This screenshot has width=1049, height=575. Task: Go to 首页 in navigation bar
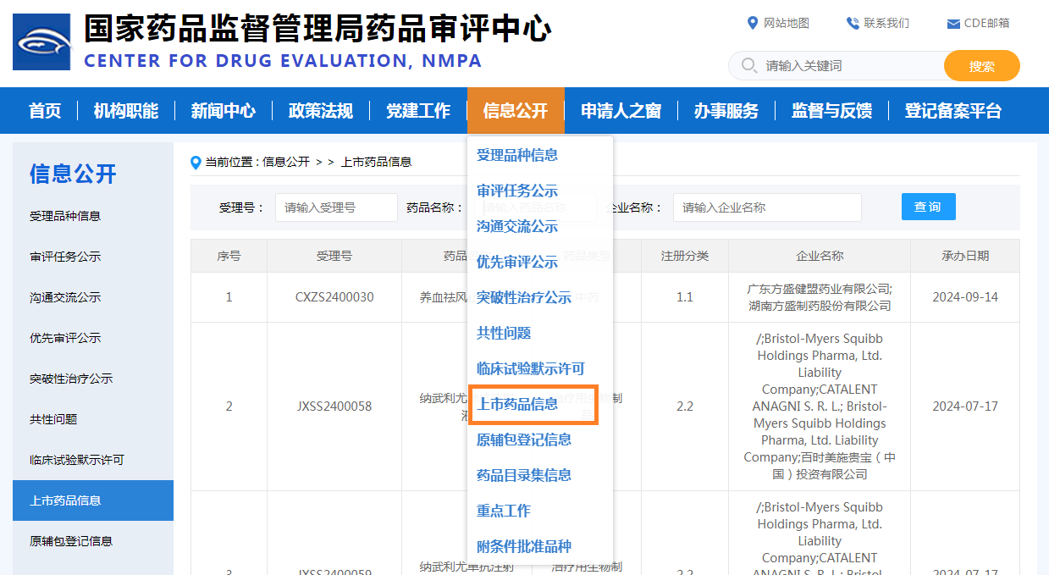pos(45,111)
